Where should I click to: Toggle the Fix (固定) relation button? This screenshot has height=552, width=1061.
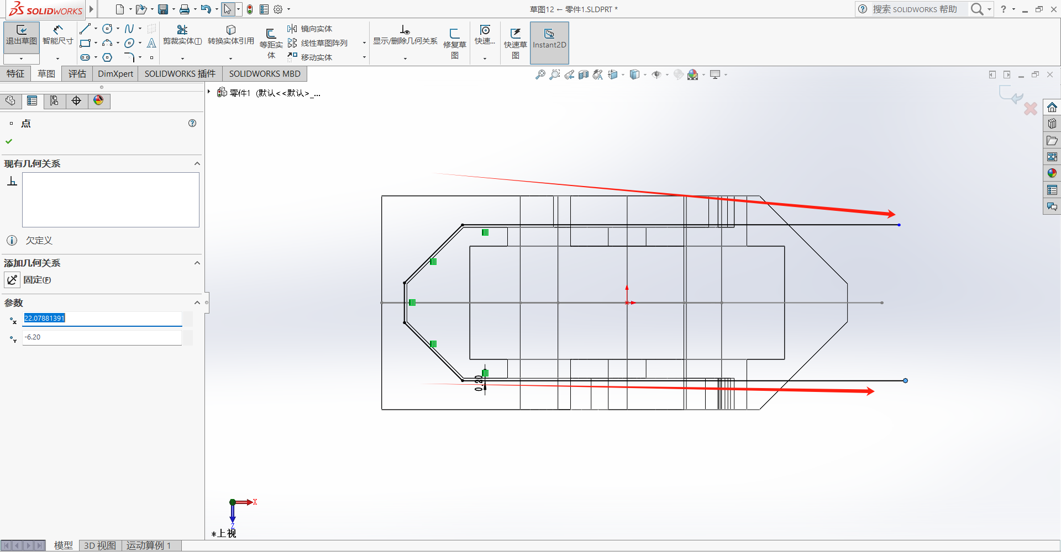click(12, 280)
